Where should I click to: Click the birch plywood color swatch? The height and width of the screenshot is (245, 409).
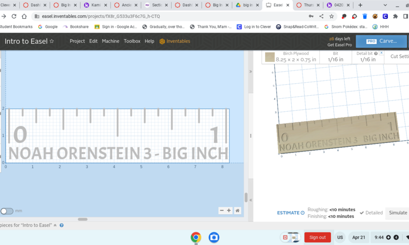[270, 57]
